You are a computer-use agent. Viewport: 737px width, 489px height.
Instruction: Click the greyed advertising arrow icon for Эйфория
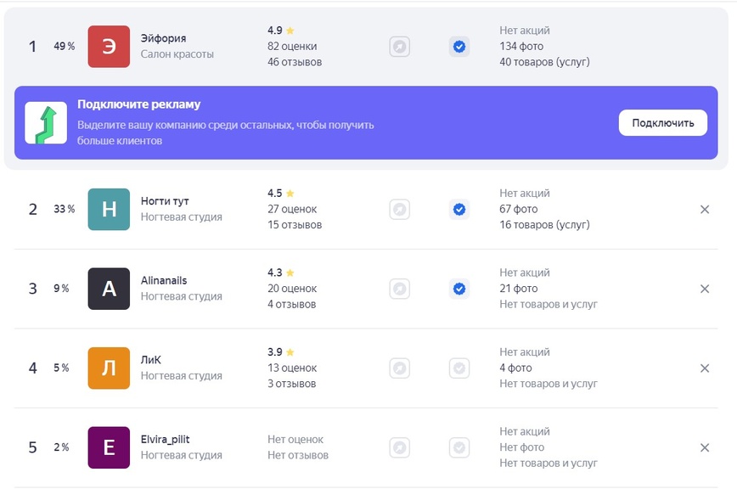point(400,47)
